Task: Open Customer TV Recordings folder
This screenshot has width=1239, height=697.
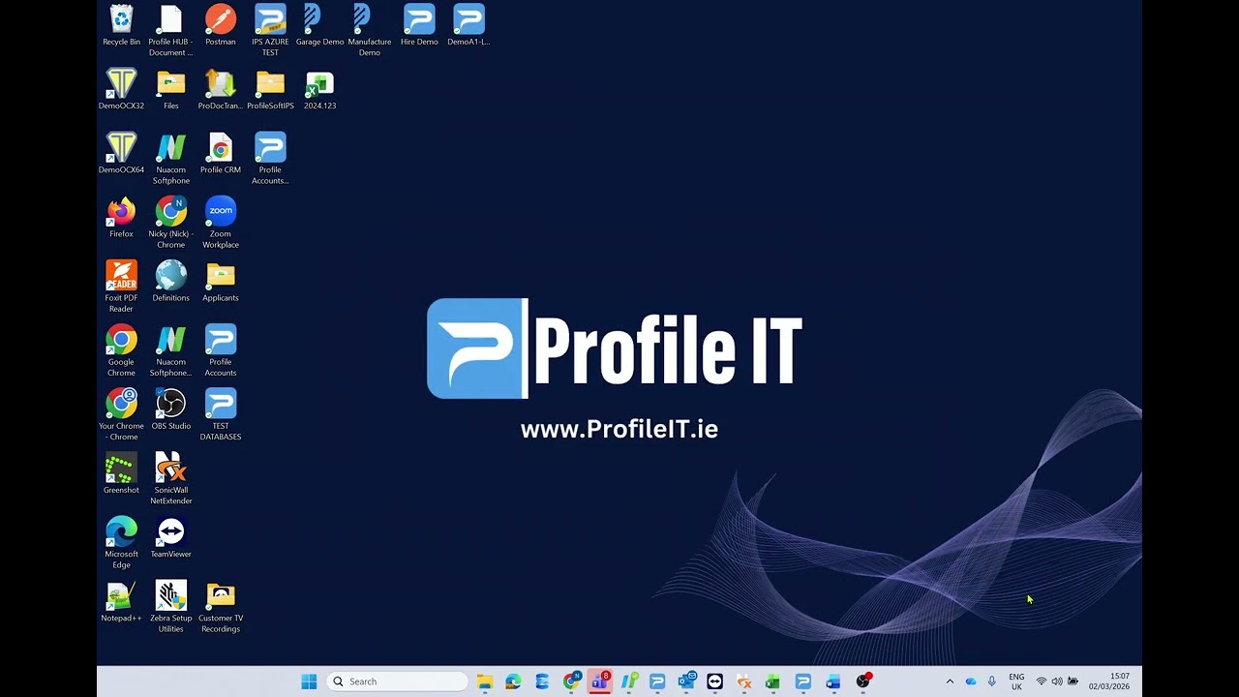Action: (x=221, y=606)
